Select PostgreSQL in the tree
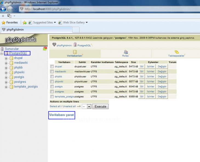Image resolution: width=200 pixels, height=162 pixels. pos(18,53)
